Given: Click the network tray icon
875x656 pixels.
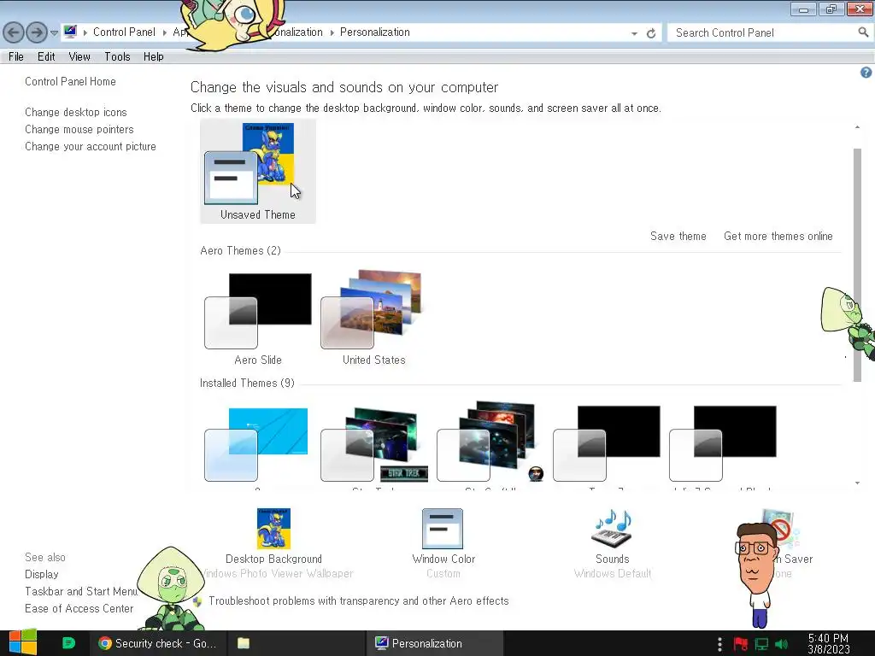Looking at the screenshot, I should pos(761,644).
